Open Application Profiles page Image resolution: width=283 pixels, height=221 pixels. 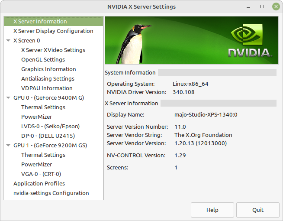39,184
